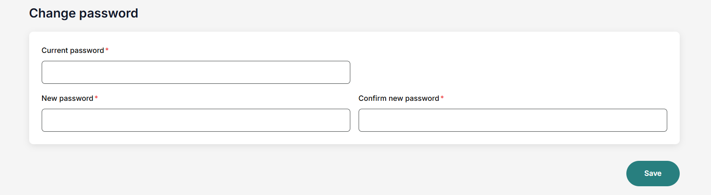Select the Confirm new password field
Viewport: 711px width, 195px height.
click(x=513, y=120)
